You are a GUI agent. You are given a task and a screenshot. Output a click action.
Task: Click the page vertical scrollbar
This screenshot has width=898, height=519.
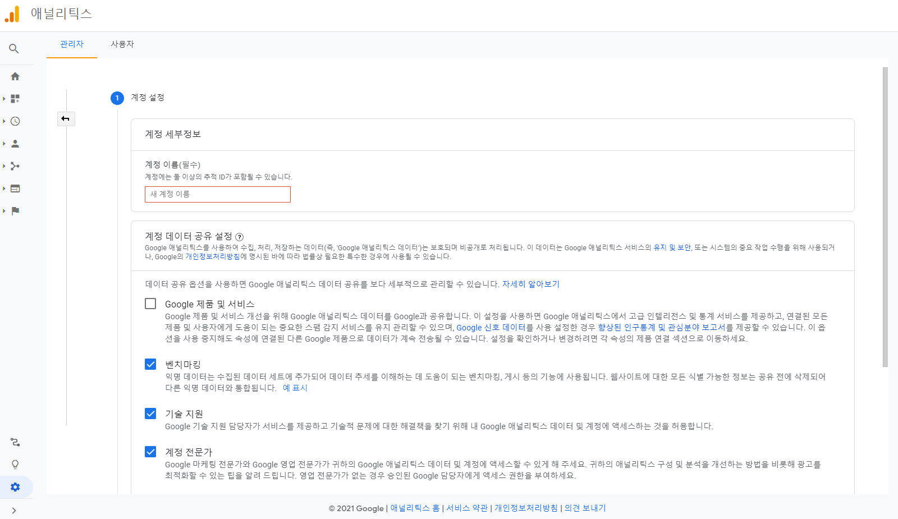(885, 217)
